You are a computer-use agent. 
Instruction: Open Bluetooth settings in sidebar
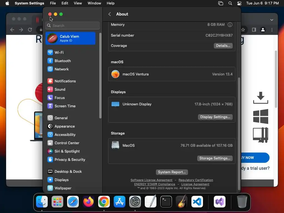59,61
